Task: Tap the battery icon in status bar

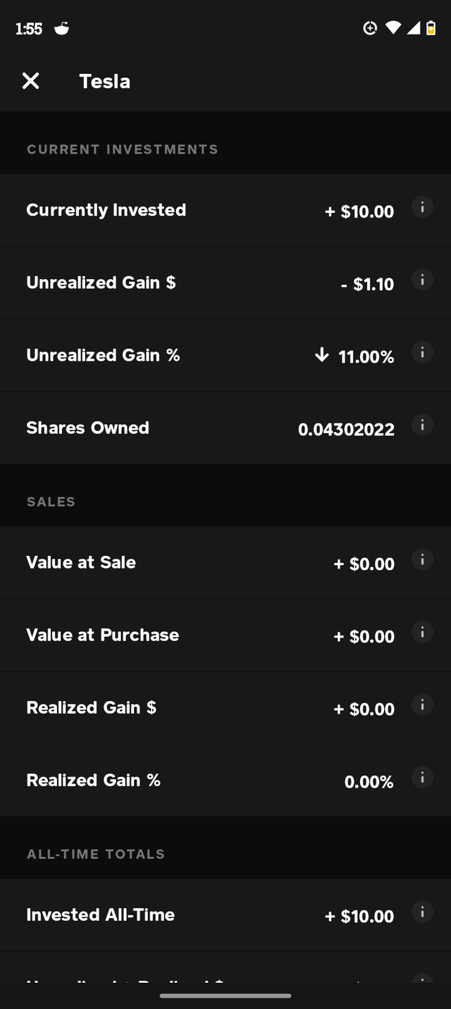Action: click(431, 28)
